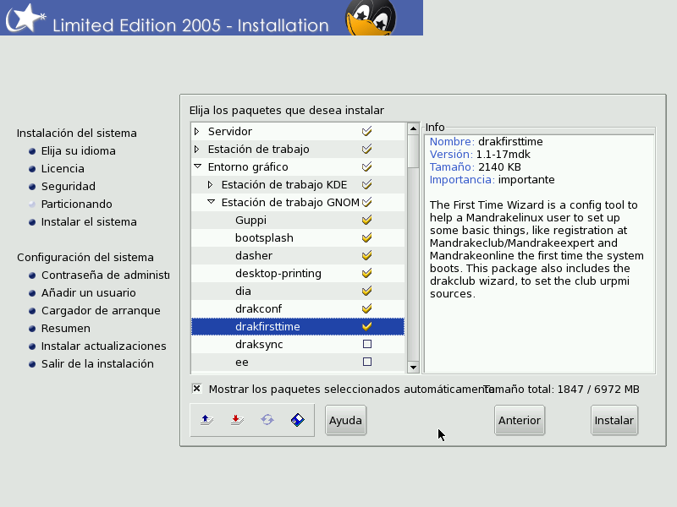This screenshot has width=677, height=507.
Task: Click the Instalar button
Action: tap(614, 420)
